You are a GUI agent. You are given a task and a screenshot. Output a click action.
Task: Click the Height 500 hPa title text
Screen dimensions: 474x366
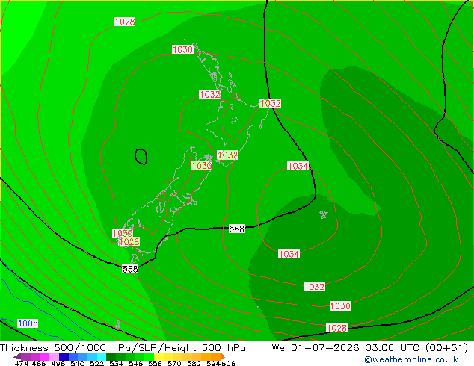coord(205,348)
